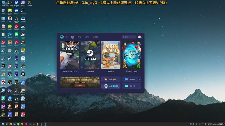This screenshot has height=126, width=225.
Task: Open the Windows Start menu
Action: coord(3,124)
